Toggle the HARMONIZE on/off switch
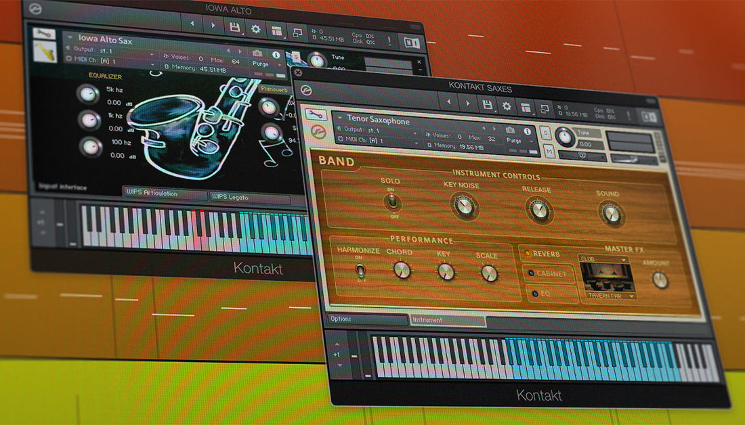 click(360, 270)
